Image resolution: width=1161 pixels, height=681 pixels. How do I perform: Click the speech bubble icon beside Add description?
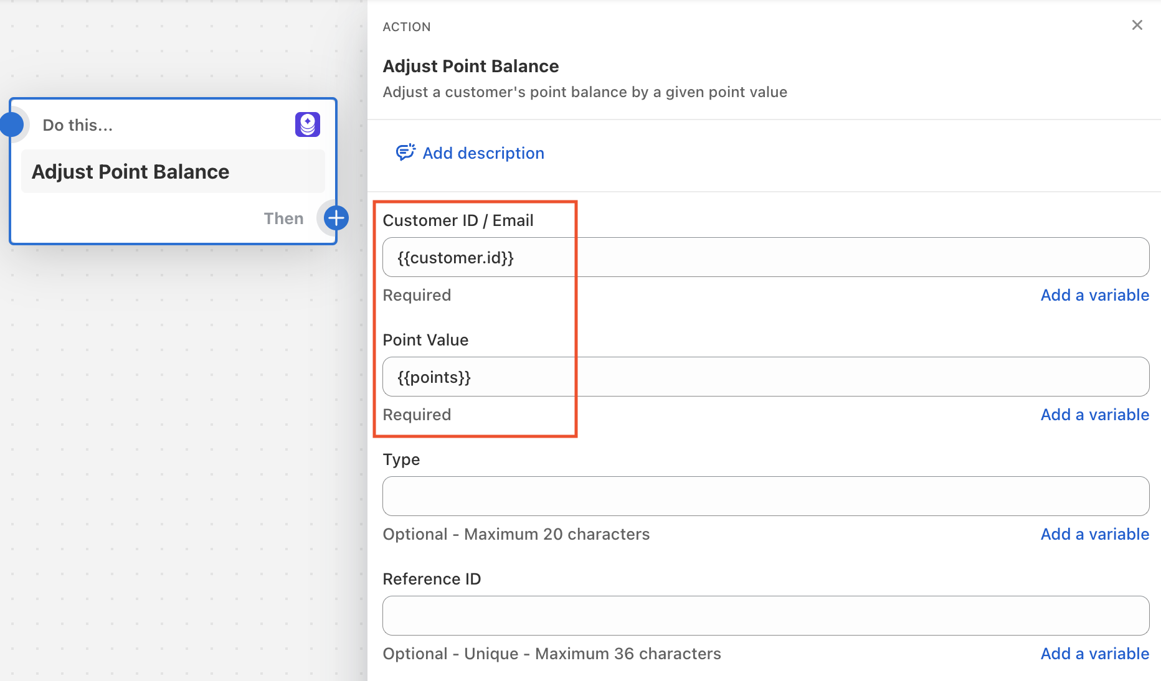click(x=405, y=153)
